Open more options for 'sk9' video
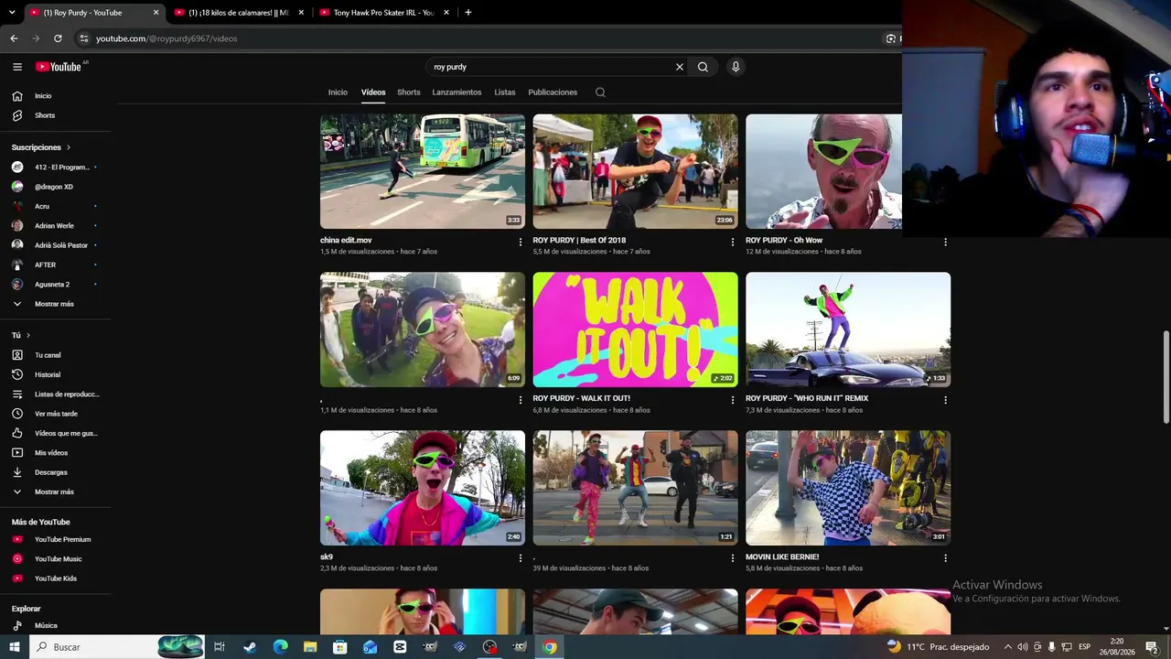 pyautogui.click(x=521, y=558)
